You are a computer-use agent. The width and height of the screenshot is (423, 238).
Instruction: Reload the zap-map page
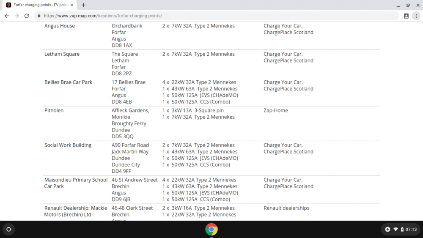(x=26, y=16)
